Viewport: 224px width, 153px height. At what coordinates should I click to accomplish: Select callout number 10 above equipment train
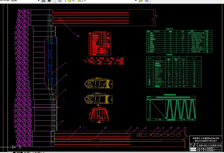coord(158,128)
